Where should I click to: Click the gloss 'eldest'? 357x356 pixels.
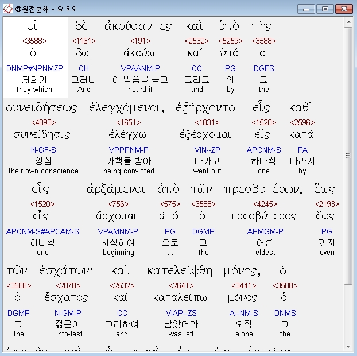265,253
